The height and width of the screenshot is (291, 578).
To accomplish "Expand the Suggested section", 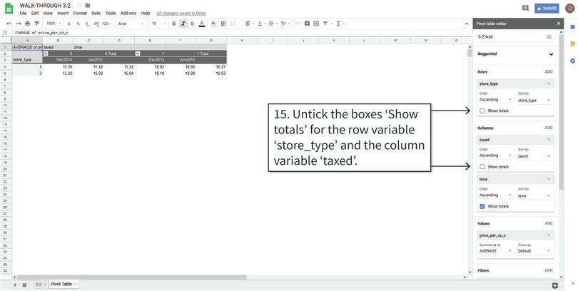I will (551, 54).
